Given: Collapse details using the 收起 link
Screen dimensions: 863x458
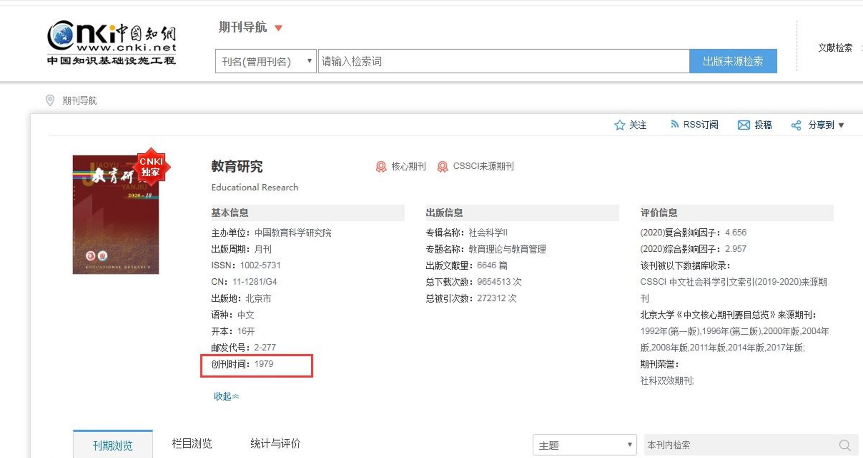Looking at the screenshot, I should (x=226, y=396).
